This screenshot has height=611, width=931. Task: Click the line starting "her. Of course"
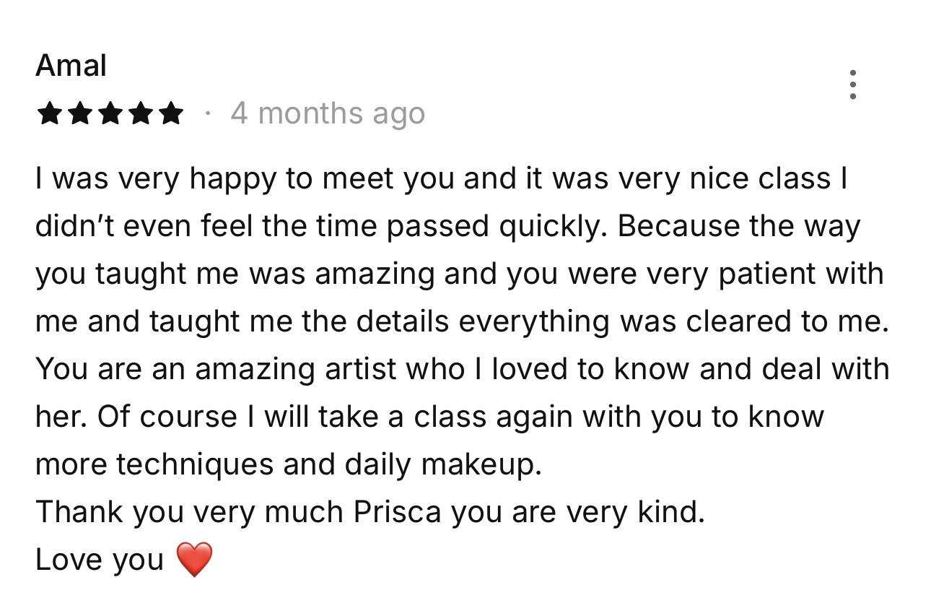[x=429, y=417]
